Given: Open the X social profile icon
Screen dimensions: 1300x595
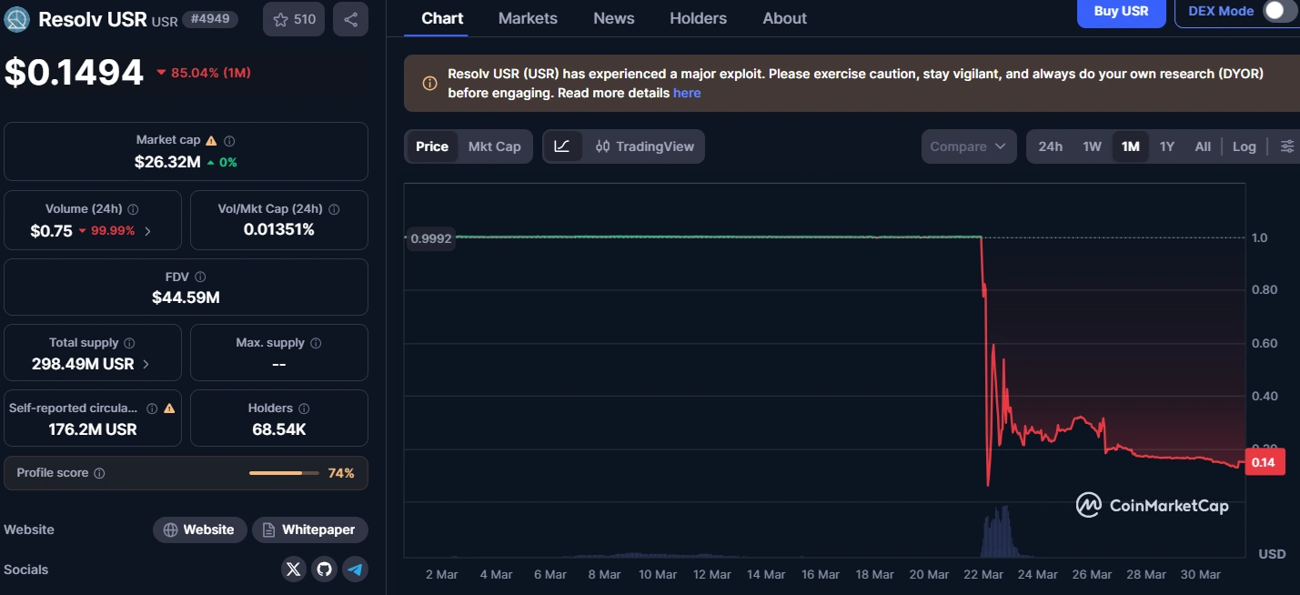Looking at the screenshot, I should click(x=293, y=569).
